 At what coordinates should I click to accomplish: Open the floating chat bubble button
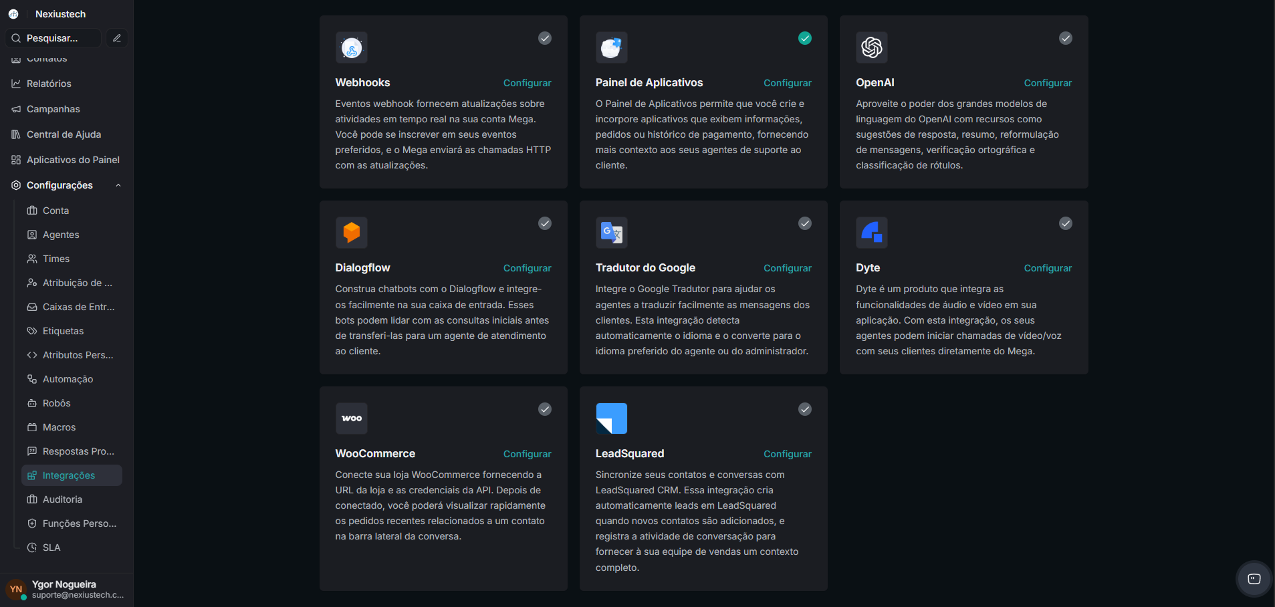[1254, 579]
